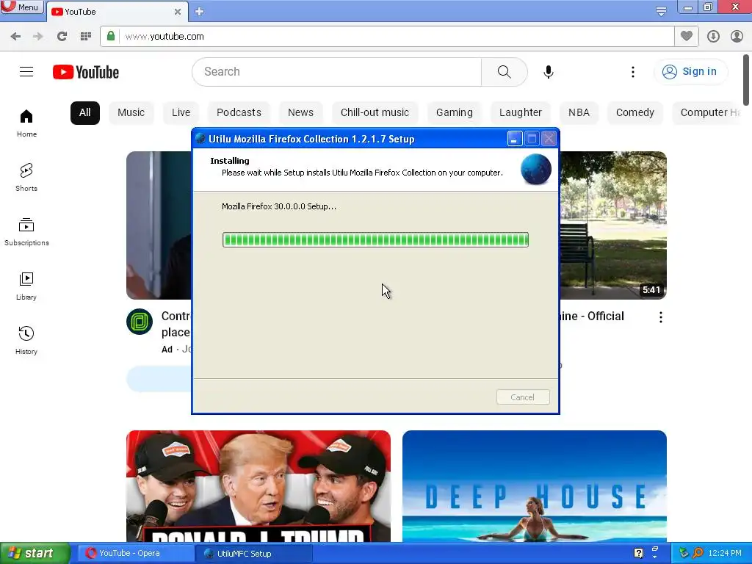Image resolution: width=752 pixels, height=564 pixels.
Task: Minimize the Utilu Firefox Setup window
Action: [515, 139]
